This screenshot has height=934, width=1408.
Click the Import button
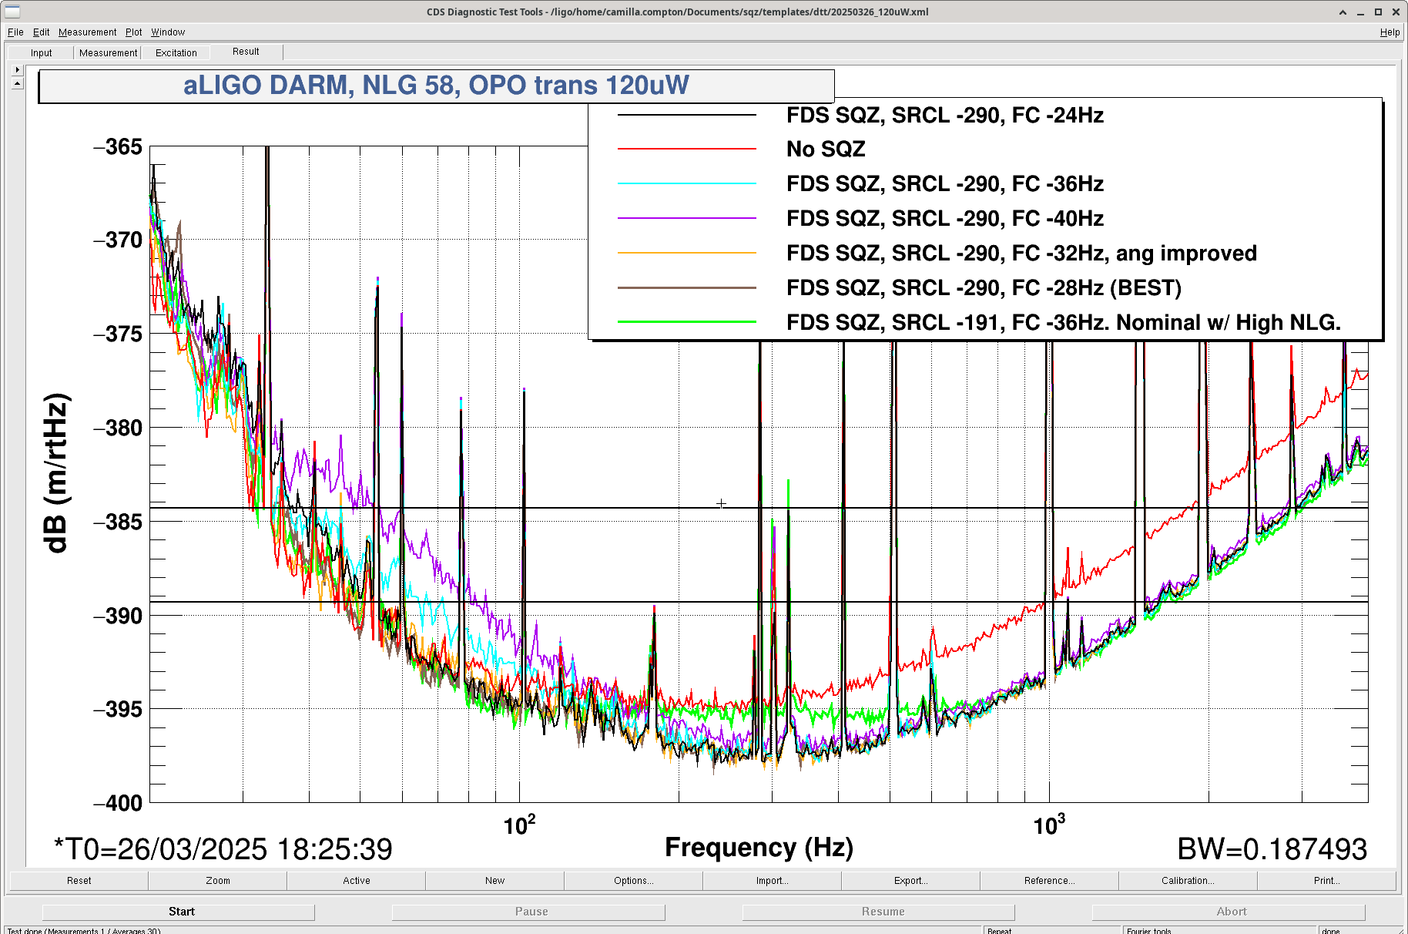772,880
